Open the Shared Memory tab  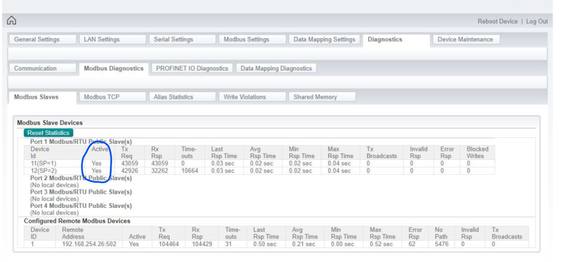pyautogui.click(x=315, y=97)
